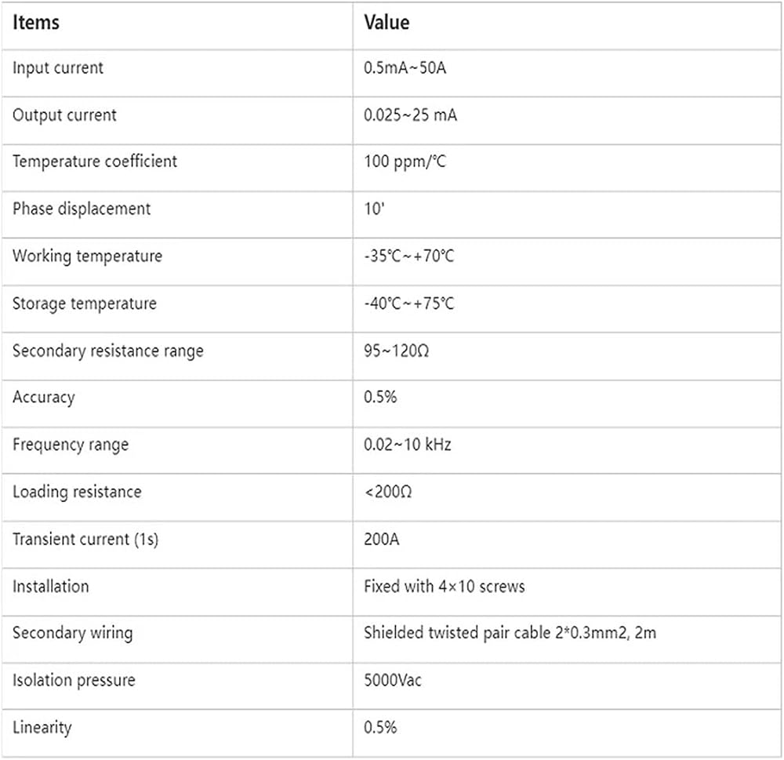This screenshot has width=784, height=760.
Task: Click the Items column header
Action: coord(36,23)
